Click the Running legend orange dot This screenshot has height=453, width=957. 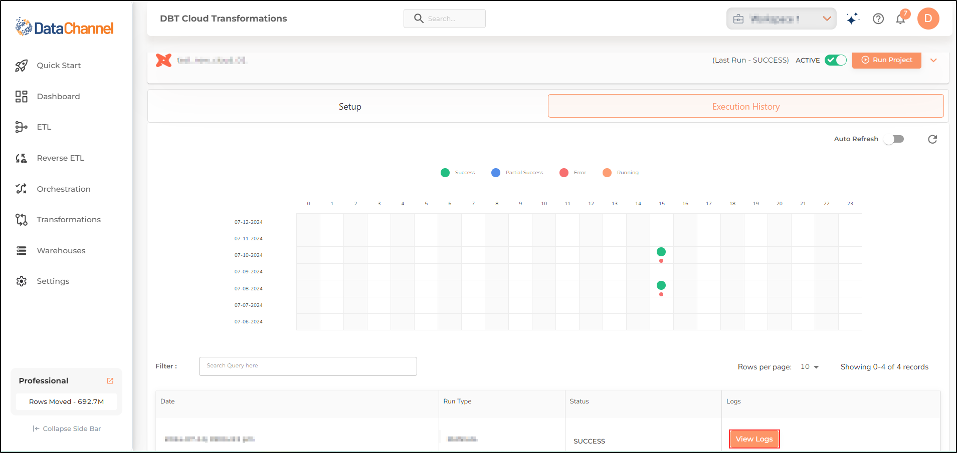607,173
